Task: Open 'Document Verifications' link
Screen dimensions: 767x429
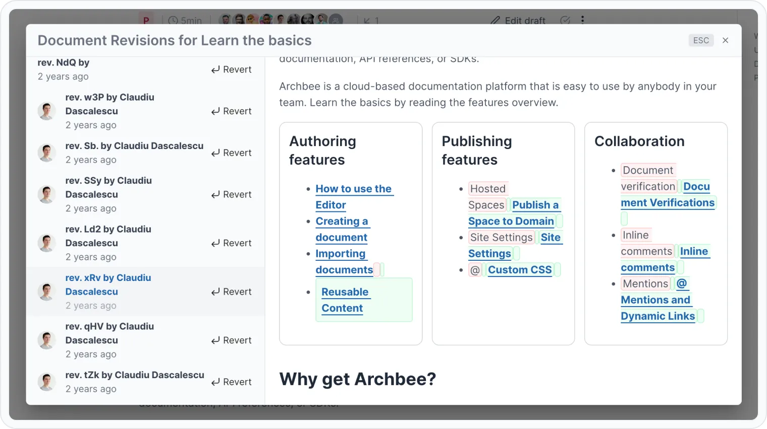Action: (x=668, y=194)
